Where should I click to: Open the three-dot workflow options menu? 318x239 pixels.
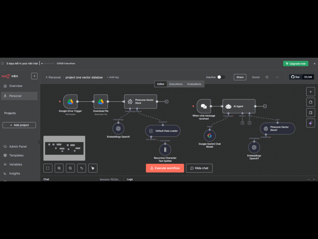(277, 77)
